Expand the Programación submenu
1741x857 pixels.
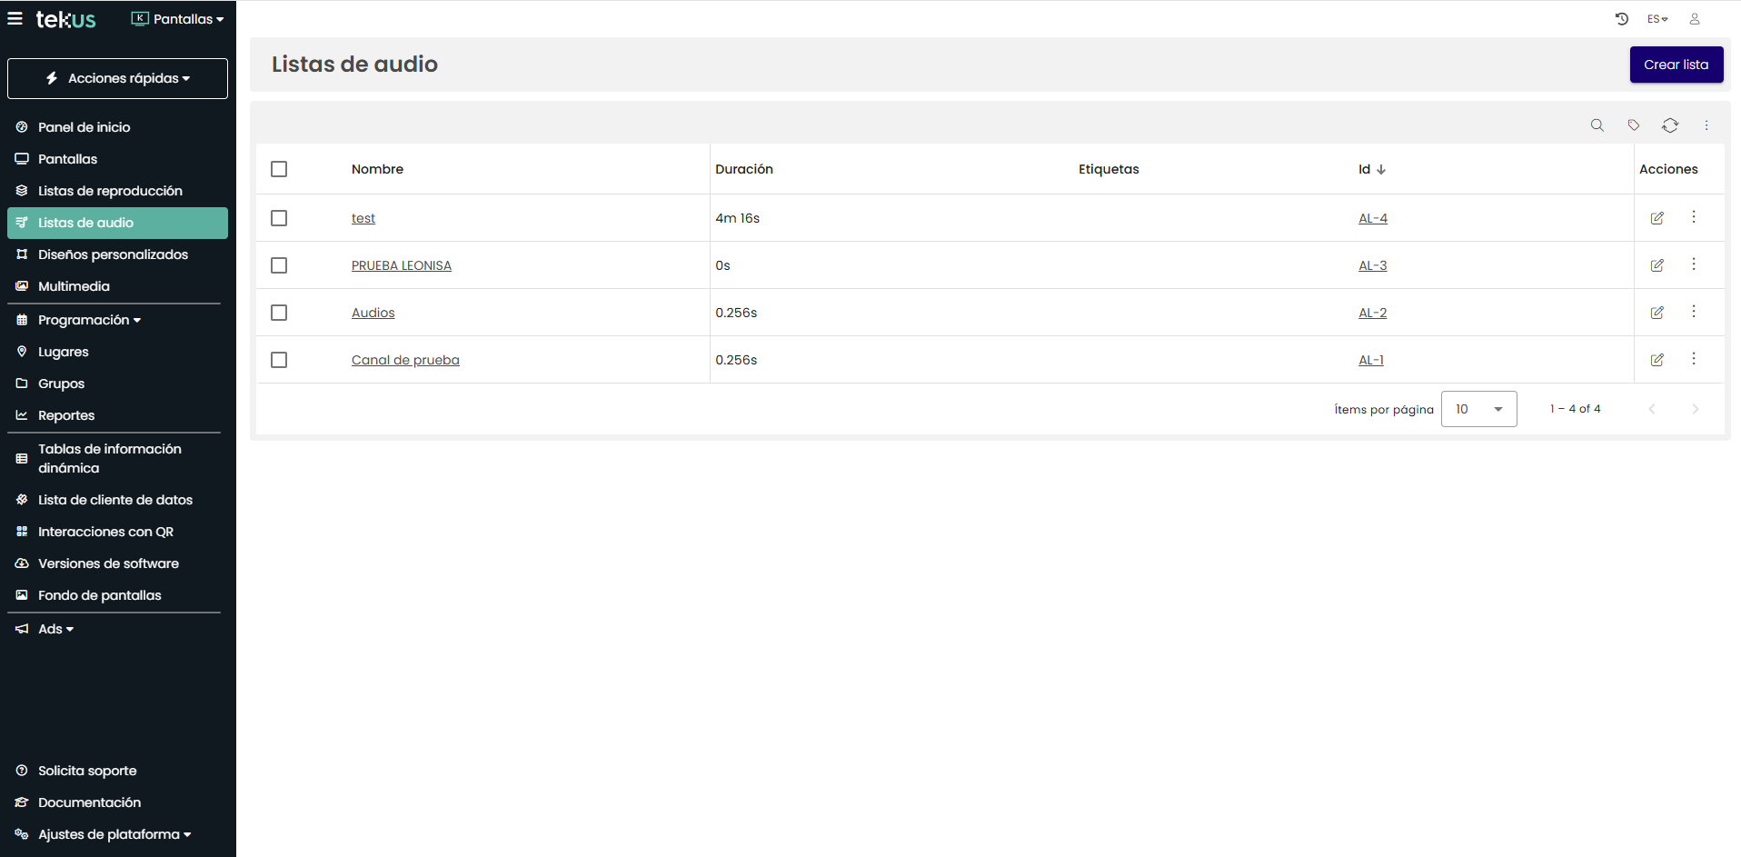(x=89, y=320)
